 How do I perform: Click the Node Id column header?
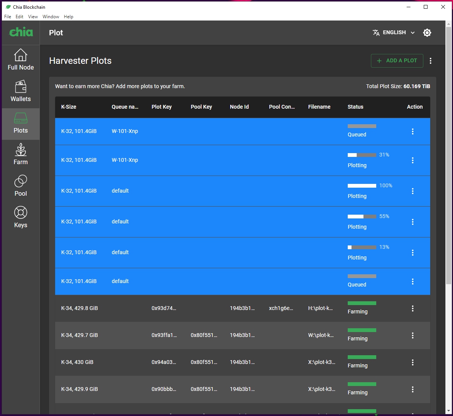coord(239,107)
